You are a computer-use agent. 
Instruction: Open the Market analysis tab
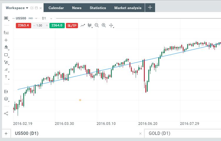[x=128, y=8]
